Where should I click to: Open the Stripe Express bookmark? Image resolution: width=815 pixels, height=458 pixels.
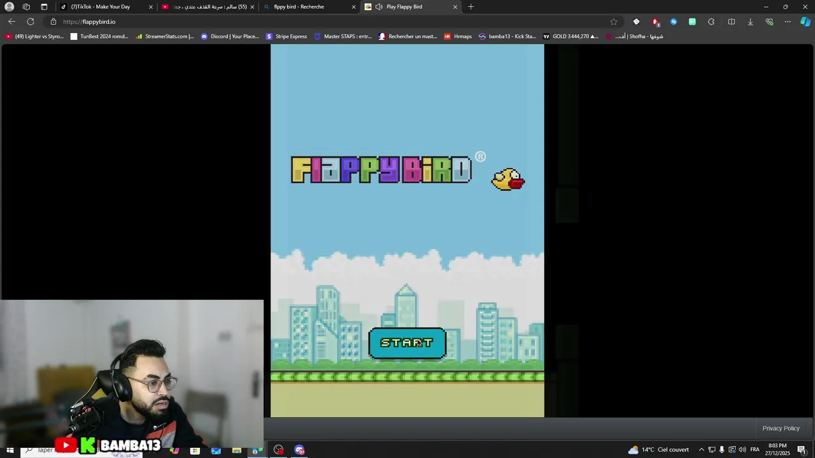click(286, 36)
